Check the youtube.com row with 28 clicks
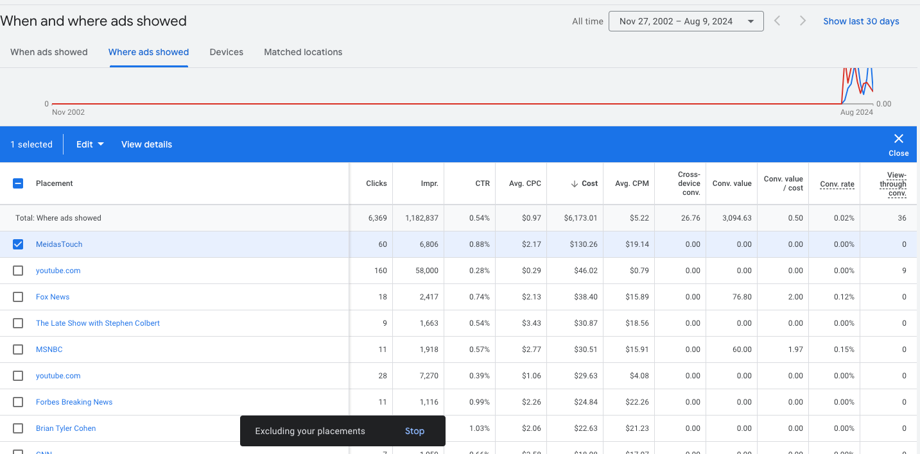 point(18,376)
